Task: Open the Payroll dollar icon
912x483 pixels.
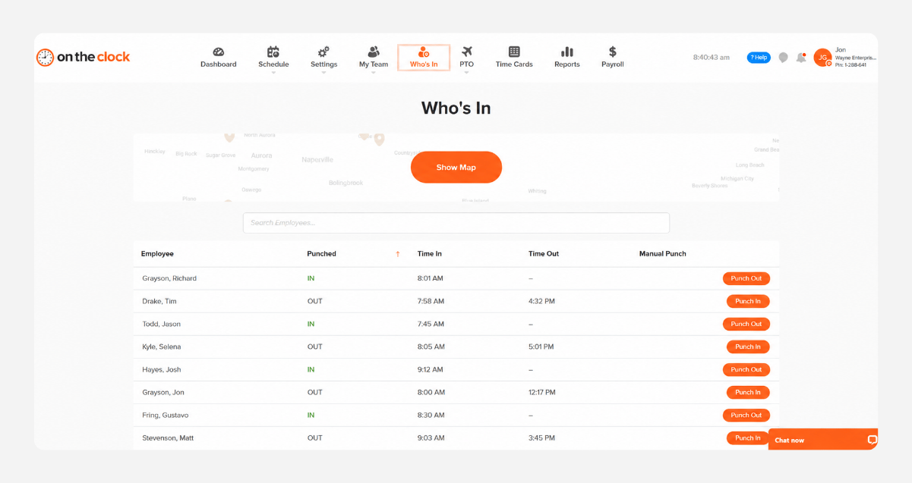Action: [x=613, y=52]
